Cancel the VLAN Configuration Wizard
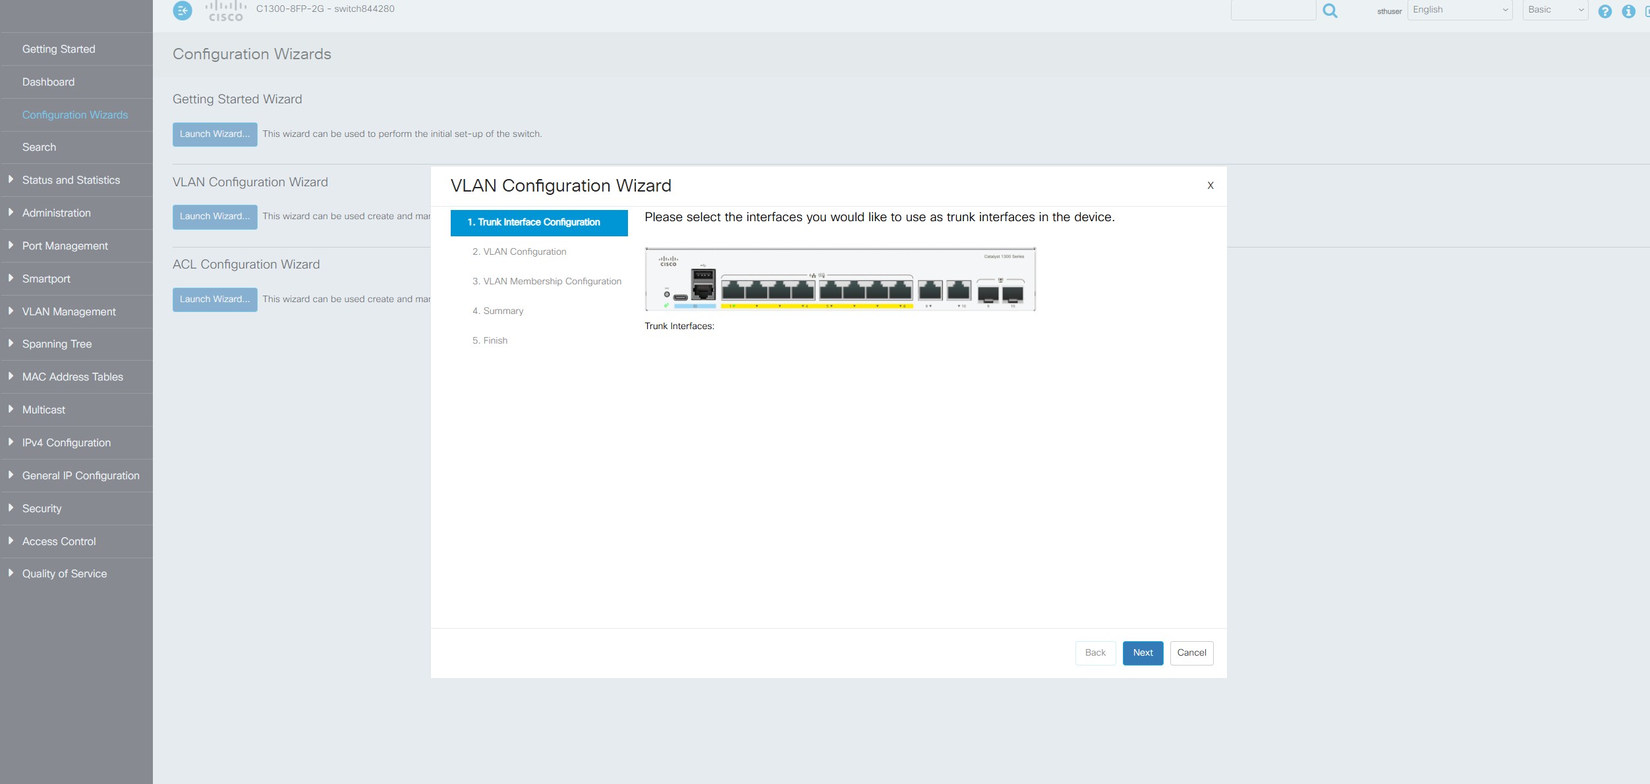 coord(1191,652)
